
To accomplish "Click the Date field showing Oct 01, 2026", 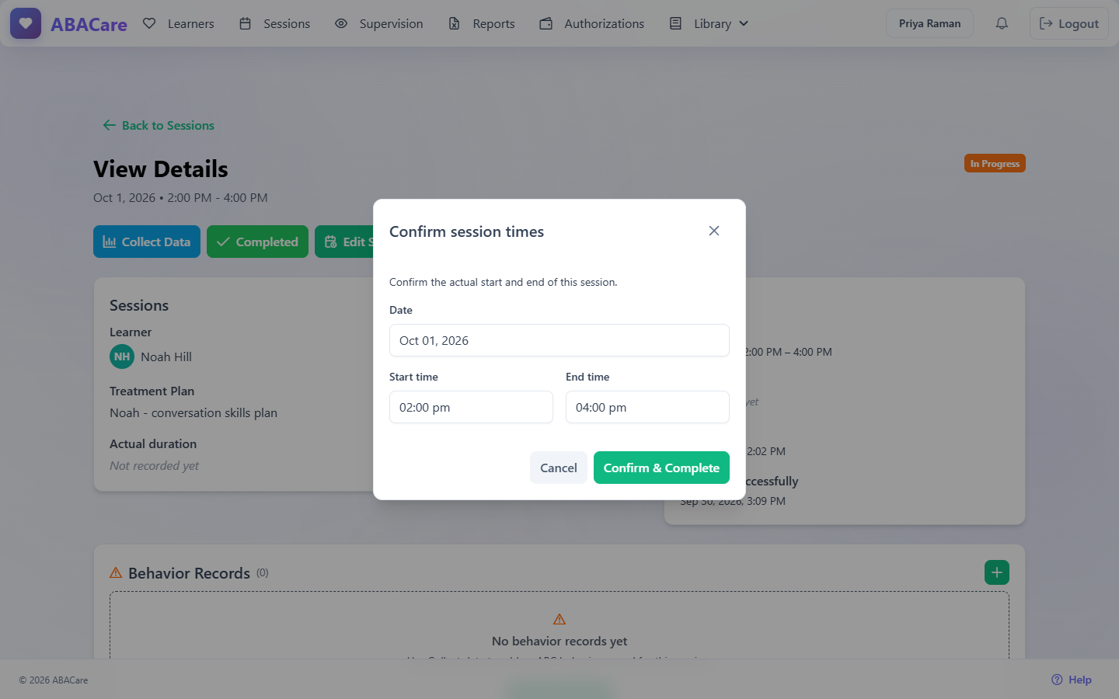I will 559,340.
